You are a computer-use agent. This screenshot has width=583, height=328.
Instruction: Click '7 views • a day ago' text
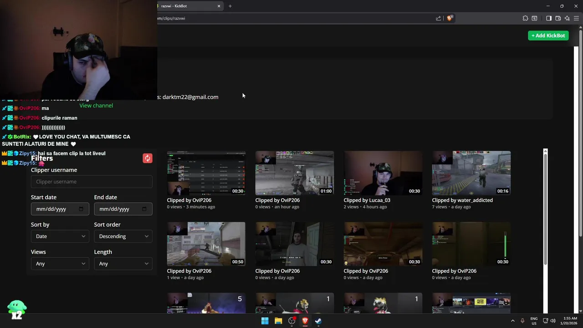point(451,207)
